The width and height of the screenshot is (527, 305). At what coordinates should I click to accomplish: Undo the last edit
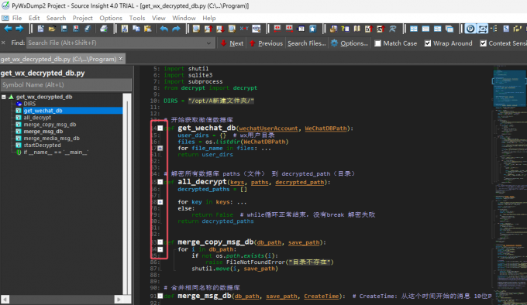point(164,29)
